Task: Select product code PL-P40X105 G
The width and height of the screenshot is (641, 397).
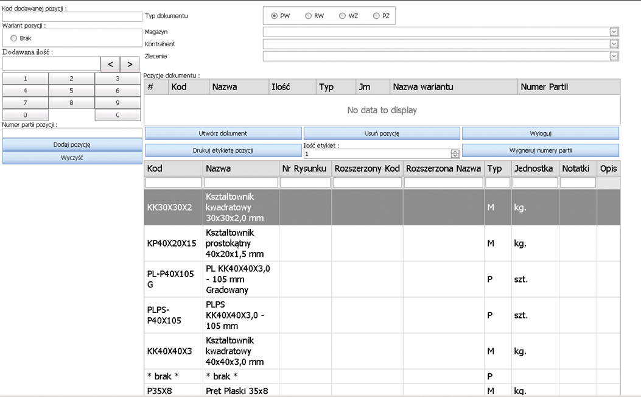Action: click(x=170, y=279)
